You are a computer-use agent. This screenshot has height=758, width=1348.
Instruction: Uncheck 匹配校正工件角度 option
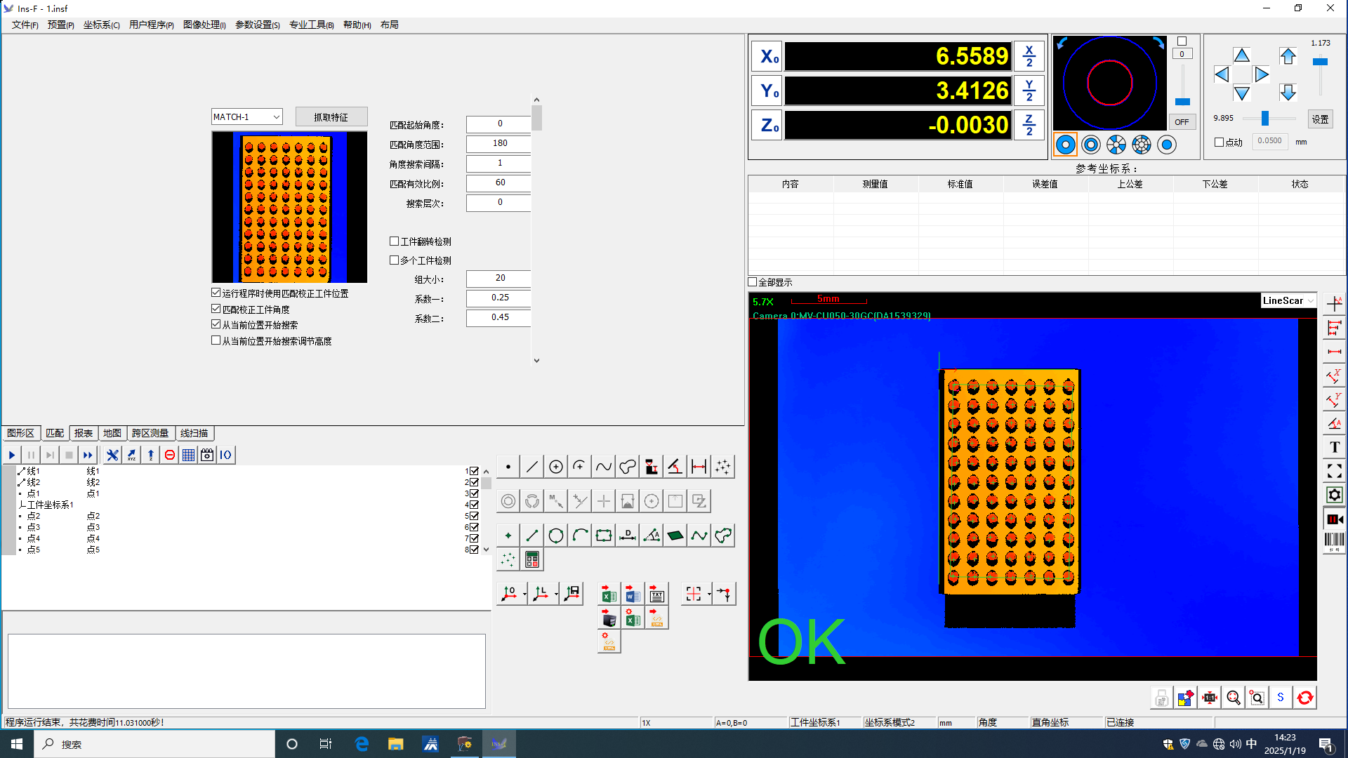coord(216,309)
